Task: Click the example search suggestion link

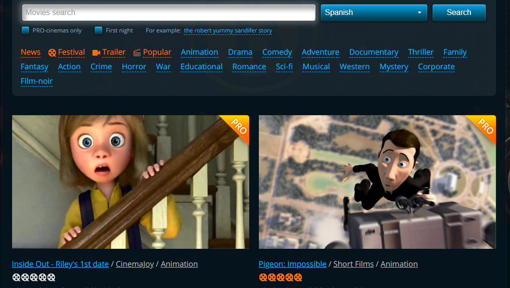Action: coord(228,30)
